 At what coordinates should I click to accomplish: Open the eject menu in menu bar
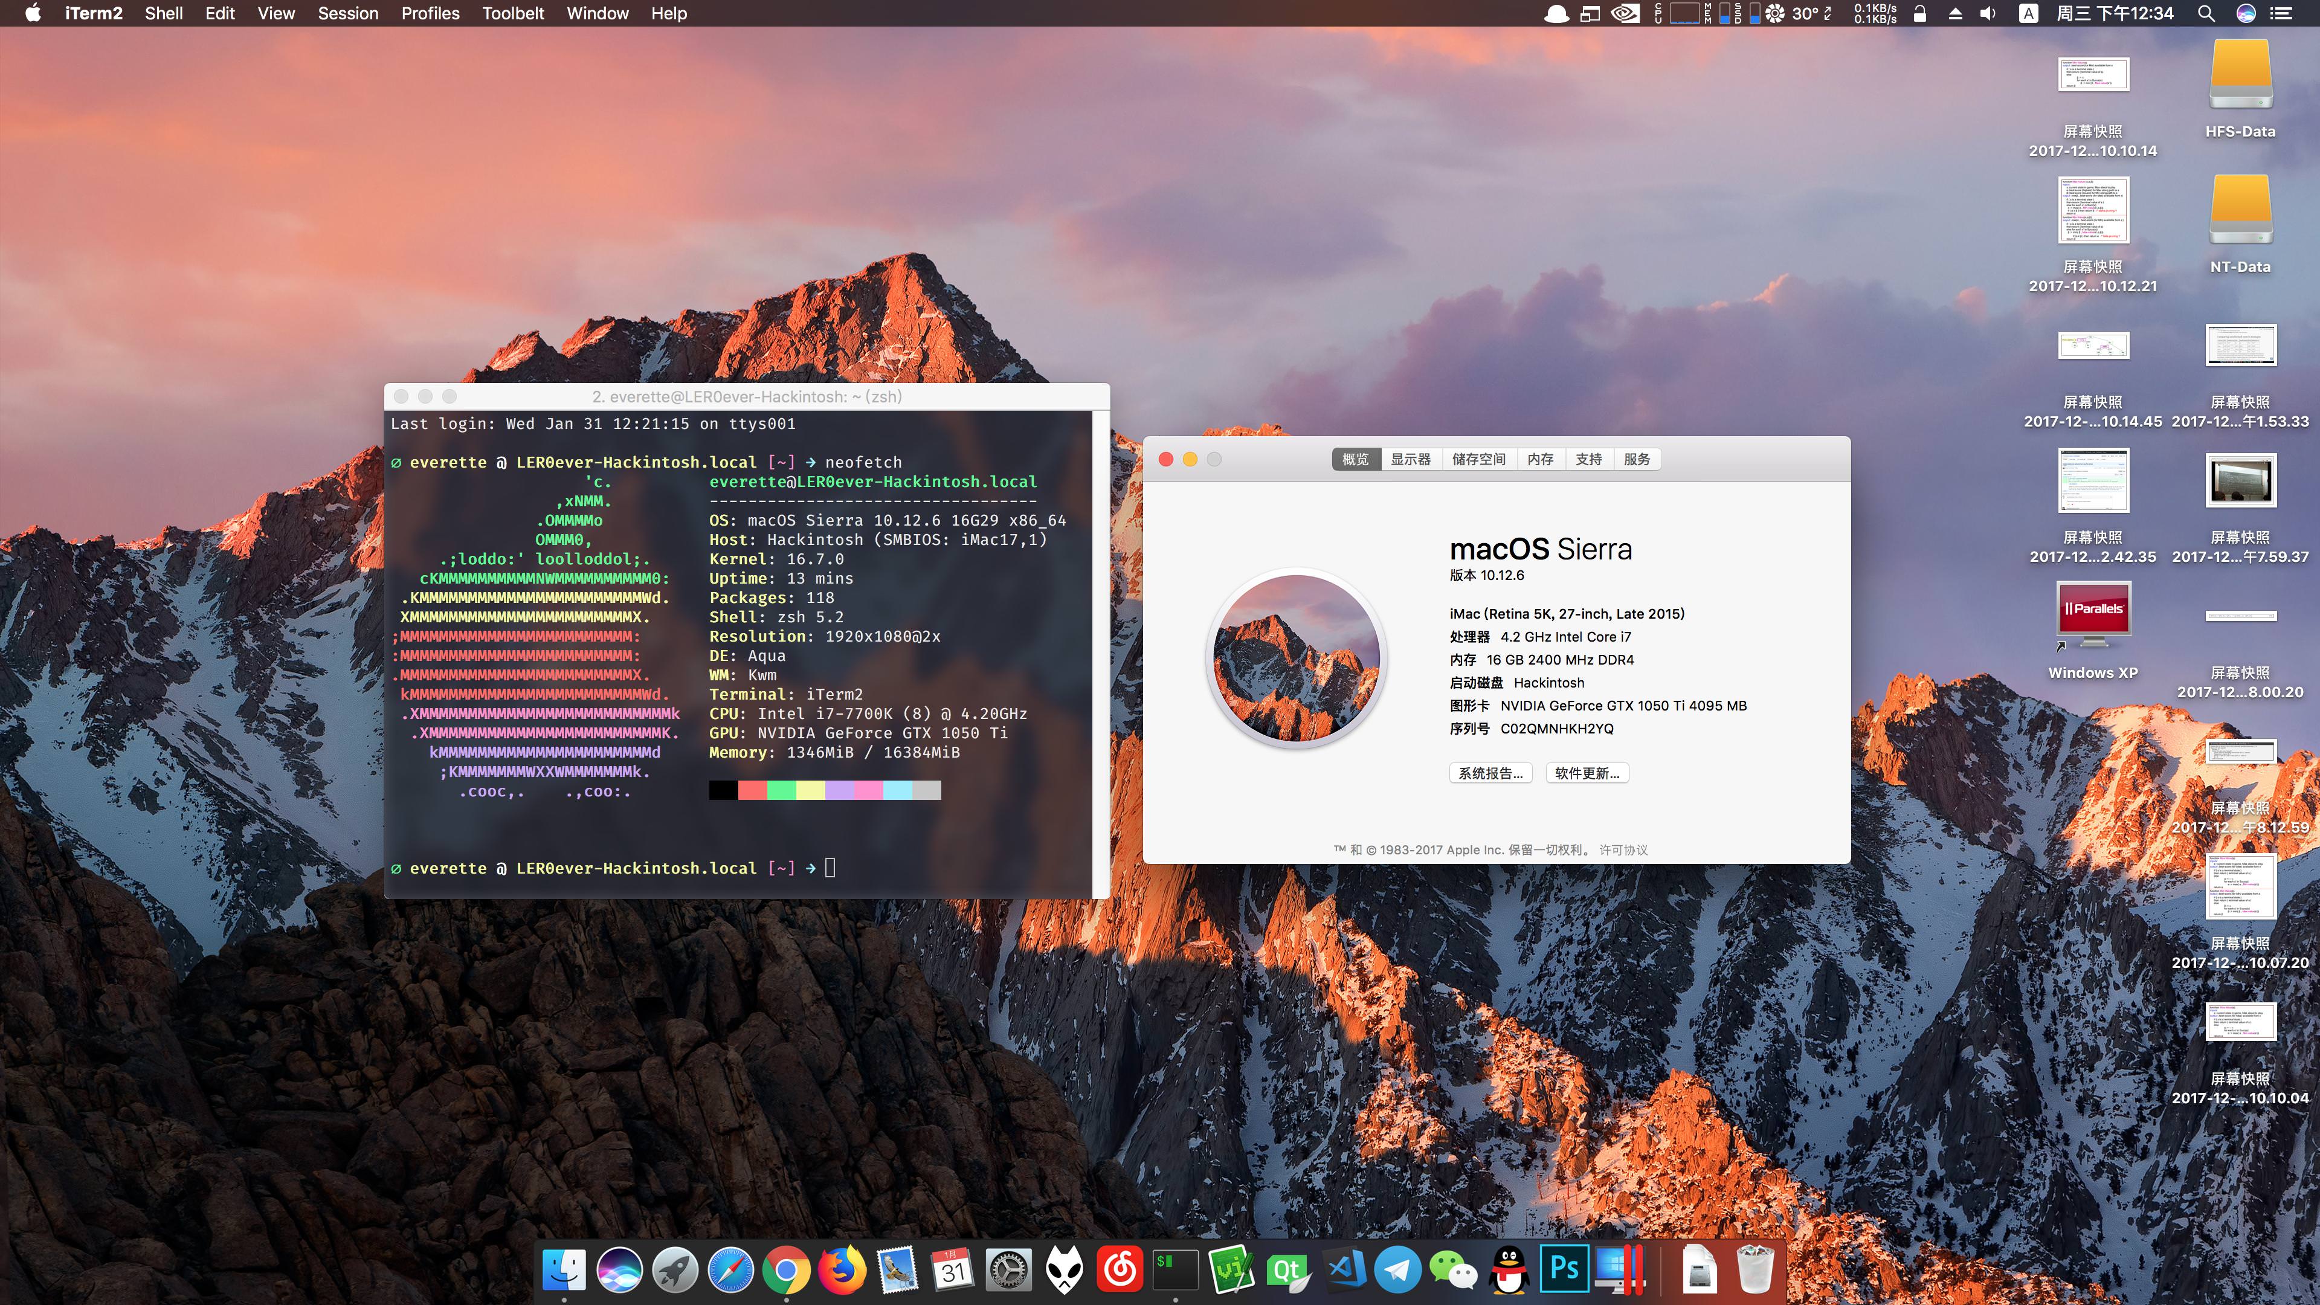(x=1954, y=13)
